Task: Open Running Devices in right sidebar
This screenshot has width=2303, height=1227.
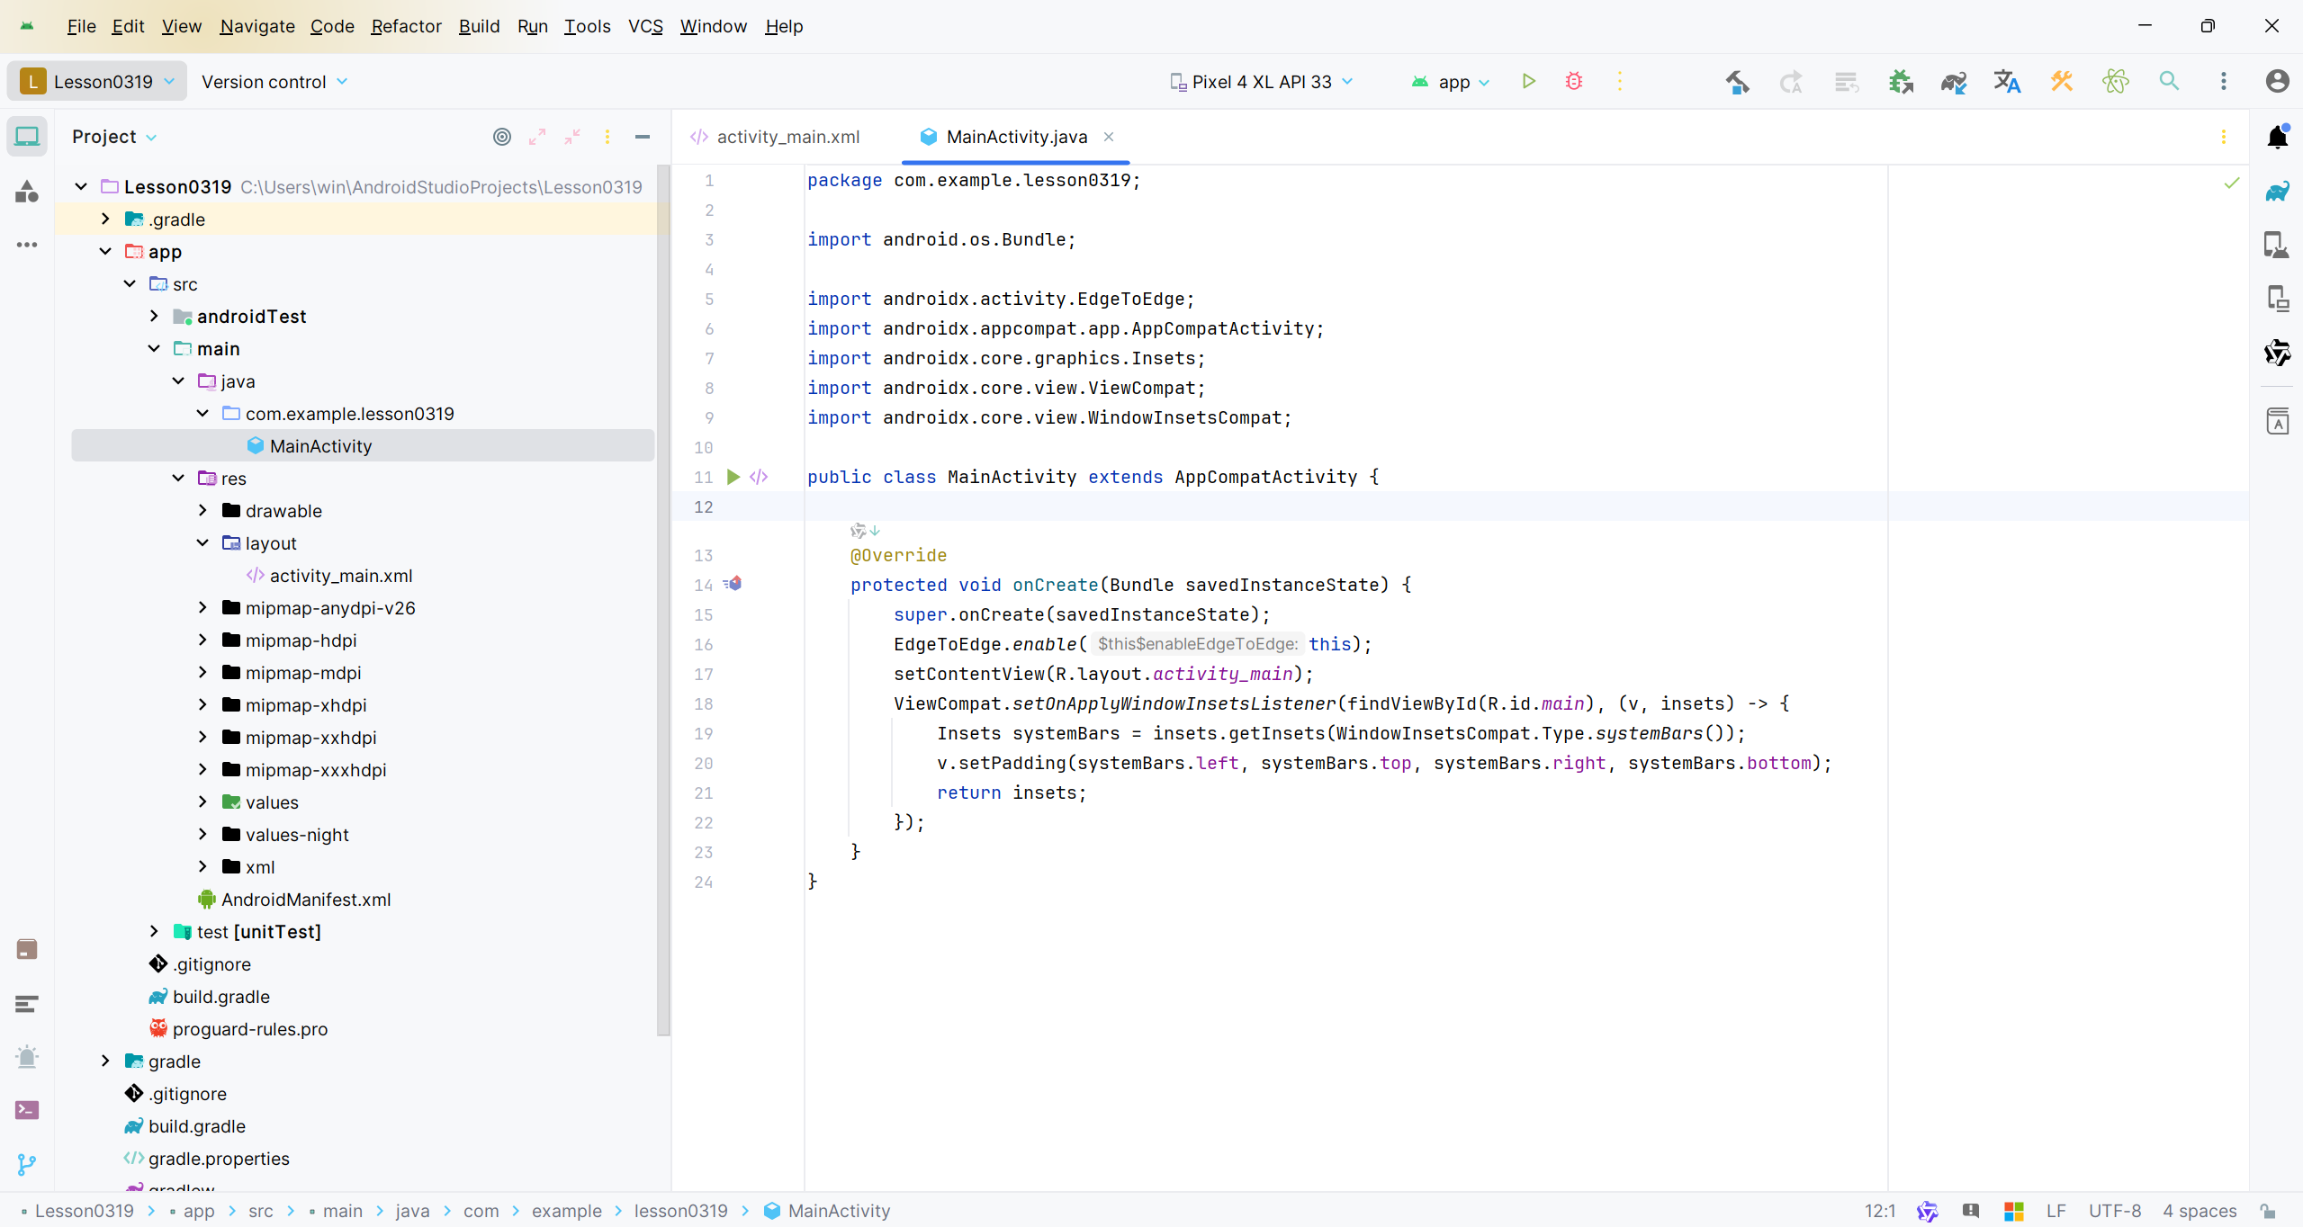Action: 2277,299
